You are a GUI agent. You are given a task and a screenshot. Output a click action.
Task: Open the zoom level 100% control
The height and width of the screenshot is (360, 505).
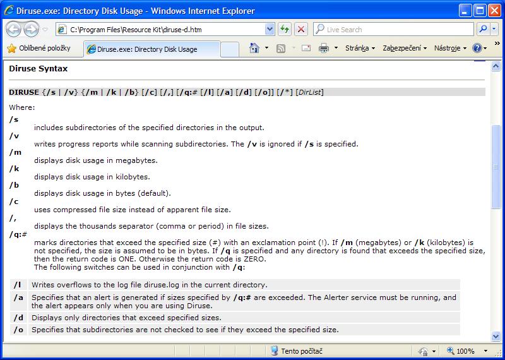click(461, 351)
